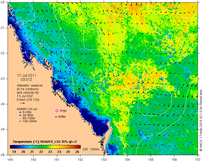Click the longitude axis label '155'

click(x=151, y=160)
